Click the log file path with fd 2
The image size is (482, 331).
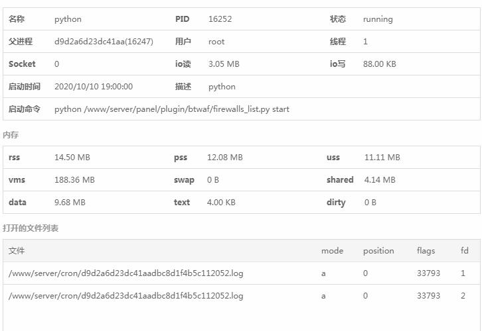coord(125,296)
